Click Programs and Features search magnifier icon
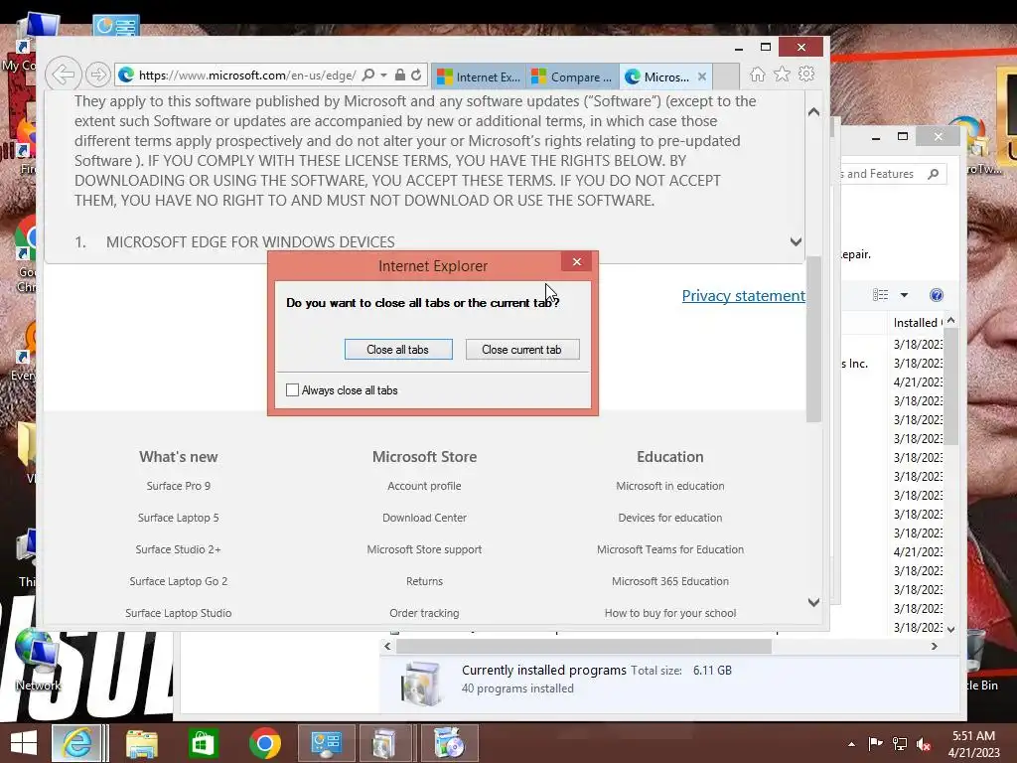 (x=934, y=174)
